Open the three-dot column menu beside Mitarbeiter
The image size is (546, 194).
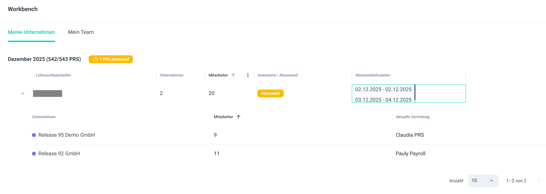pyautogui.click(x=248, y=75)
